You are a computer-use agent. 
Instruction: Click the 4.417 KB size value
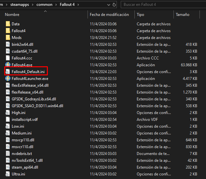(x=190, y=79)
